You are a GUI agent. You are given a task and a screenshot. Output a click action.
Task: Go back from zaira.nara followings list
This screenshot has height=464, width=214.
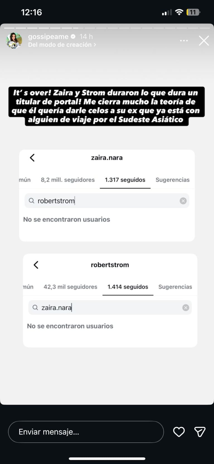click(32, 158)
